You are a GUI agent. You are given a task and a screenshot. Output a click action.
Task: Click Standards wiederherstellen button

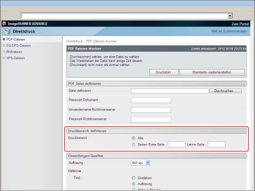(x=212, y=72)
